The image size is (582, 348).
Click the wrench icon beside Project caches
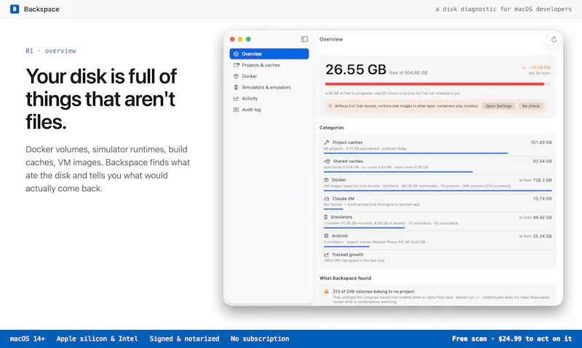[327, 142]
